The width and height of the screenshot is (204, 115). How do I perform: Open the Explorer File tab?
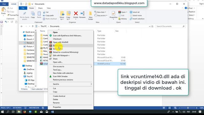point(23,8)
